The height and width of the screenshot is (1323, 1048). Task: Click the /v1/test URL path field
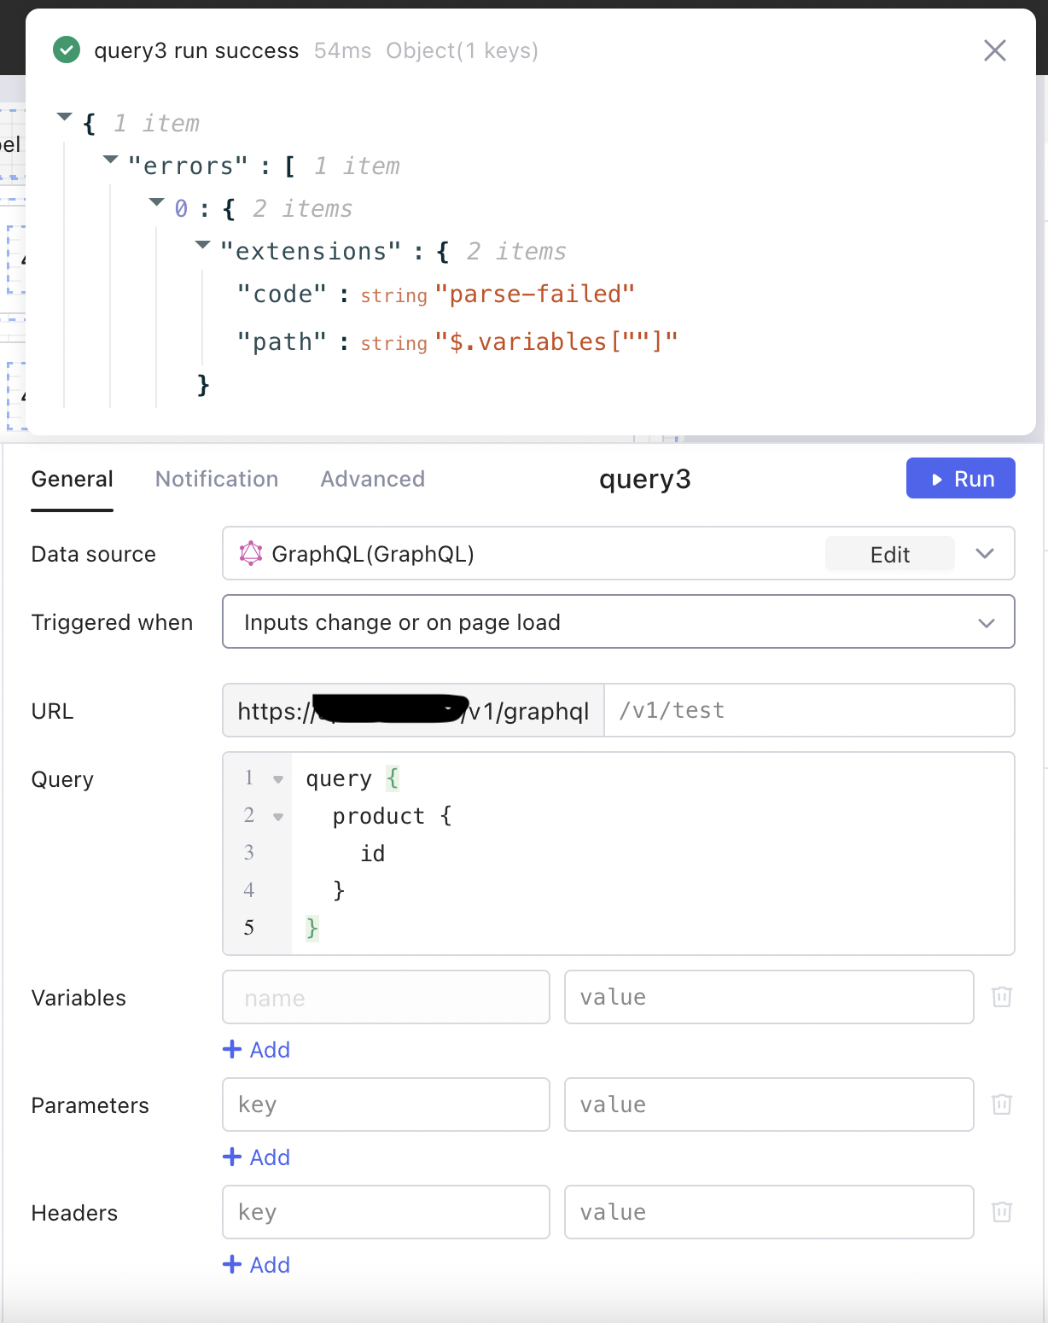click(809, 709)
